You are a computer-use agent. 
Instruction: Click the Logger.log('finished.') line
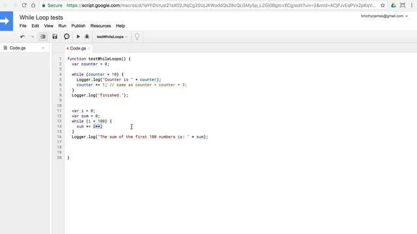pyautogui.click(x=100, y=96)
